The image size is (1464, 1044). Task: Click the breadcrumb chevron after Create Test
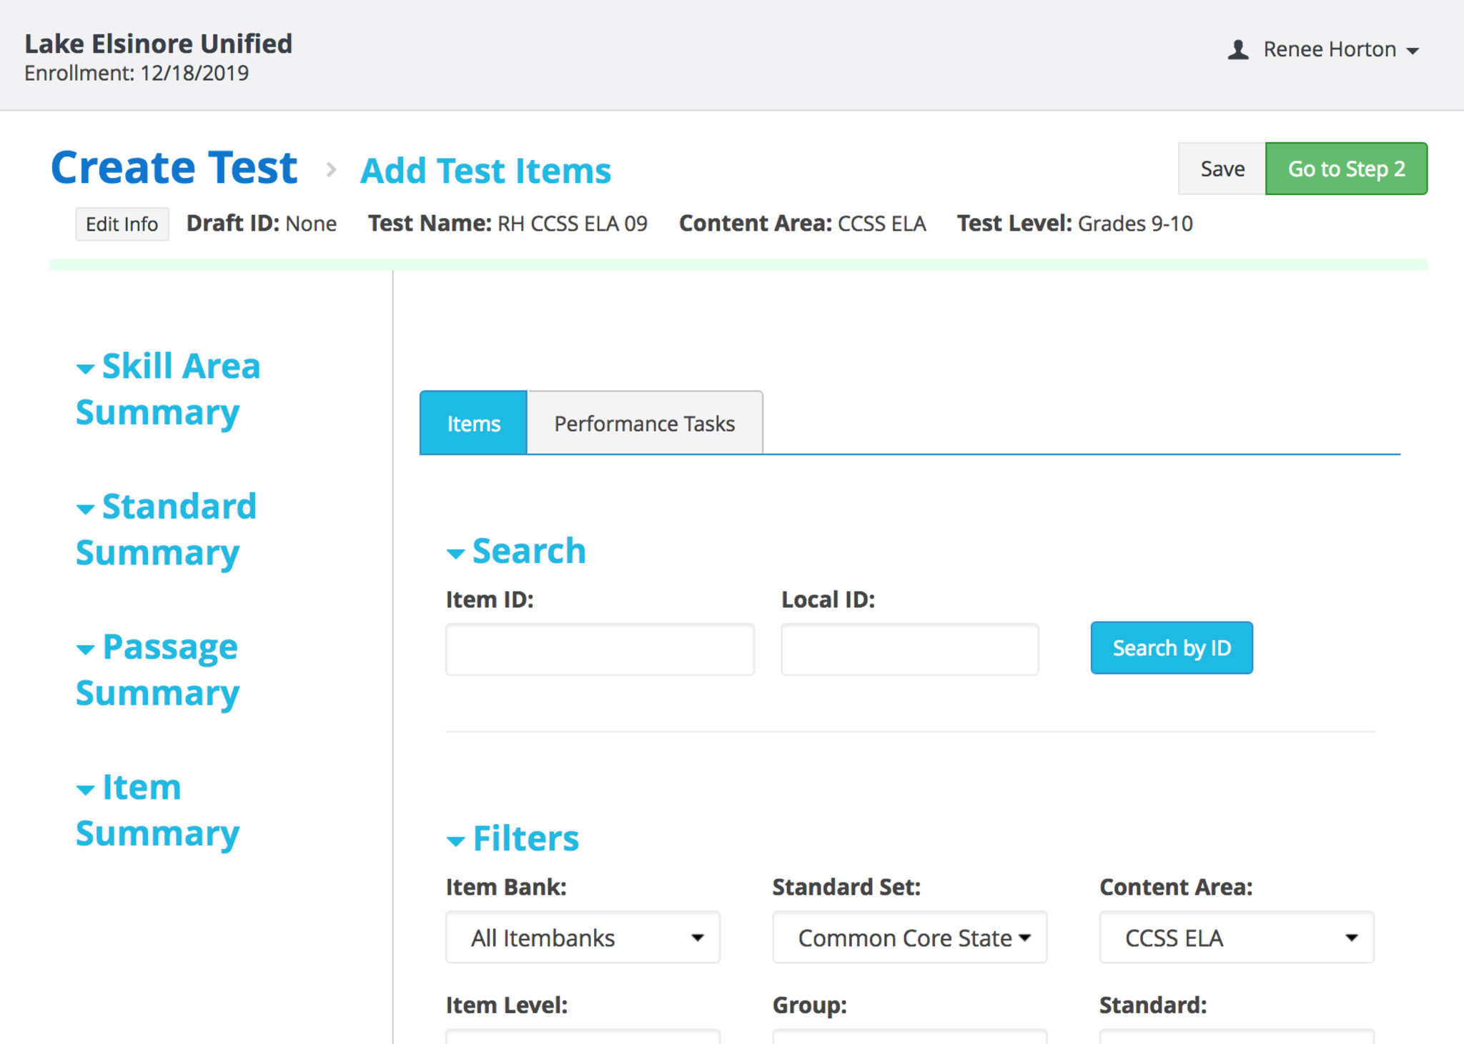(x=330, y=170)
